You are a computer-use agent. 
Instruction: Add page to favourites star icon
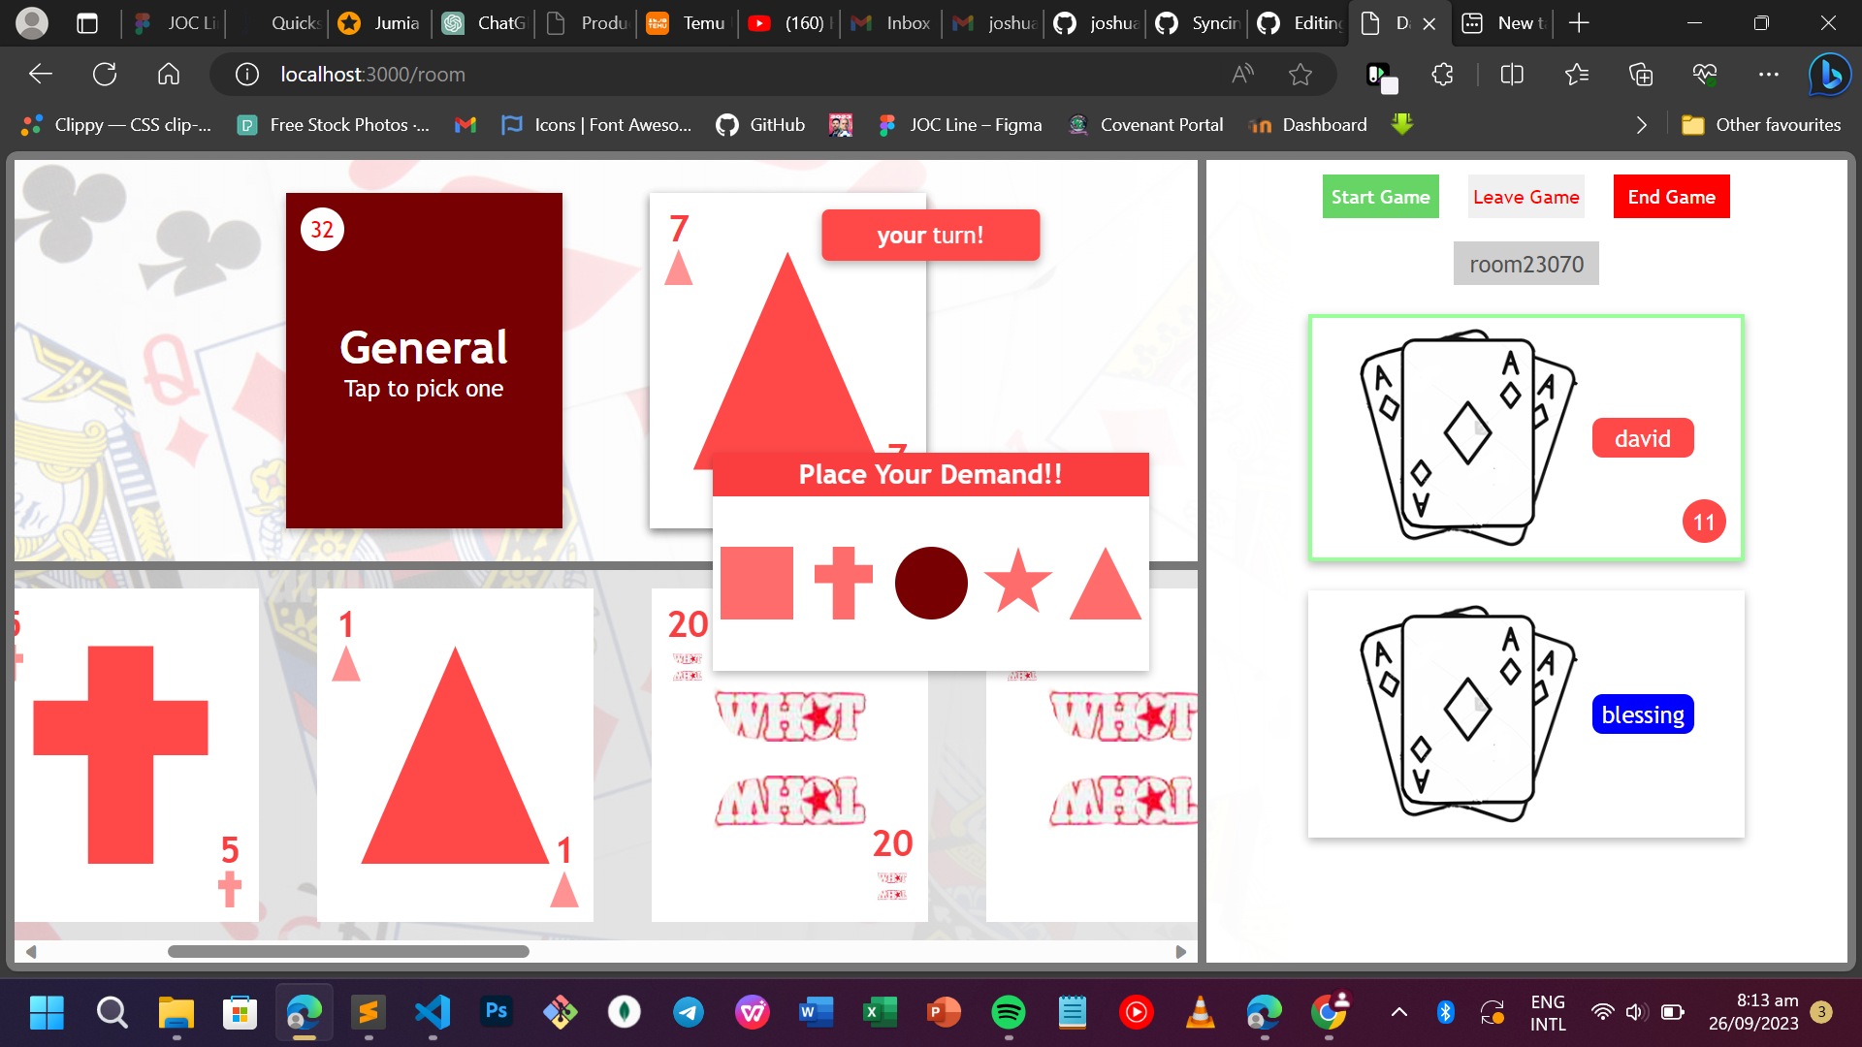(x=1300, y=75)
